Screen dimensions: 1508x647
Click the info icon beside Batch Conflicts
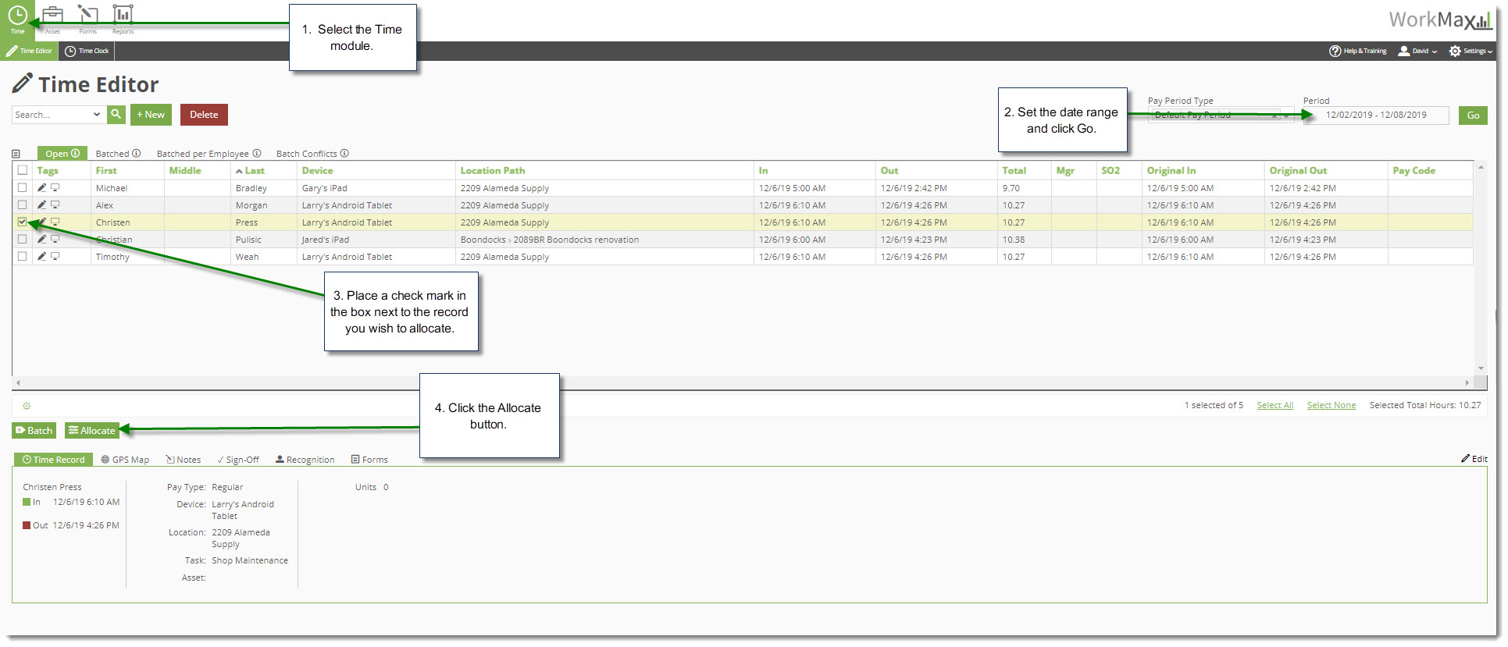click(344, 154)
